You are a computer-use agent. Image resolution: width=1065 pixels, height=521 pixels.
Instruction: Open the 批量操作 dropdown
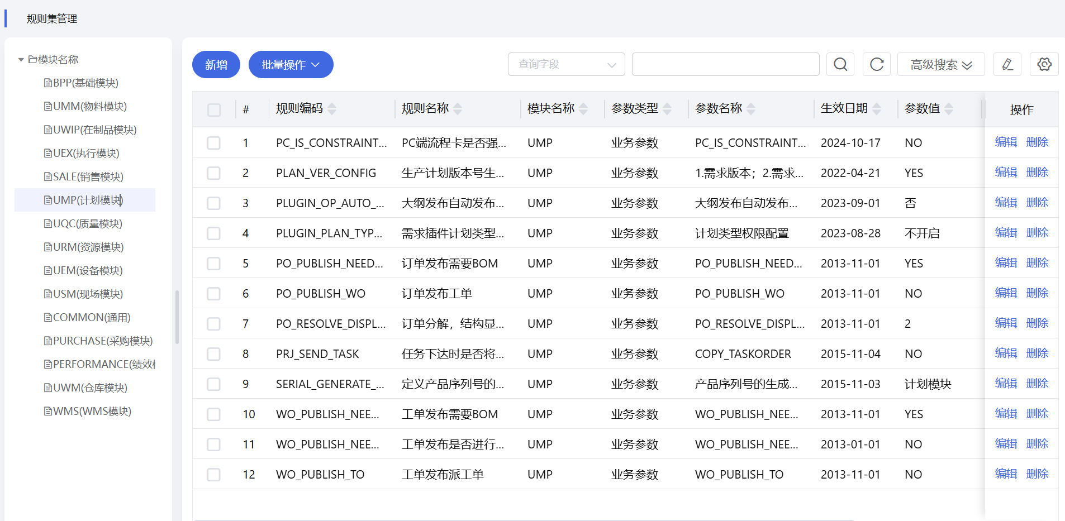(x=291, y=65)
